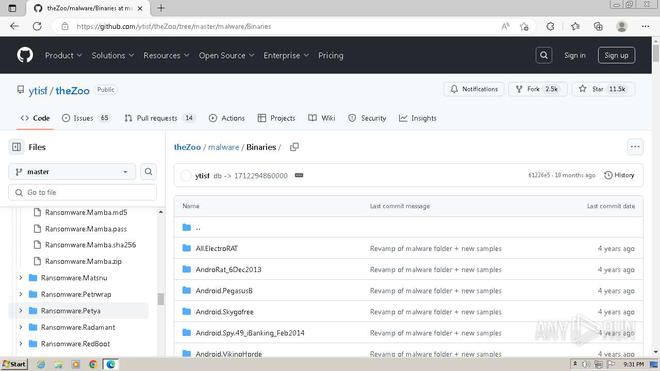Image resolution: width=660 pixels, height=371 pixels.
Task: Open the GitHub search icon button
Action: (x=544, y=55)
